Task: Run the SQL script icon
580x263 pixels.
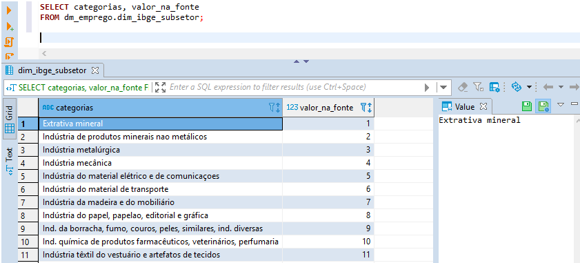Action: [x=9, y=42]
